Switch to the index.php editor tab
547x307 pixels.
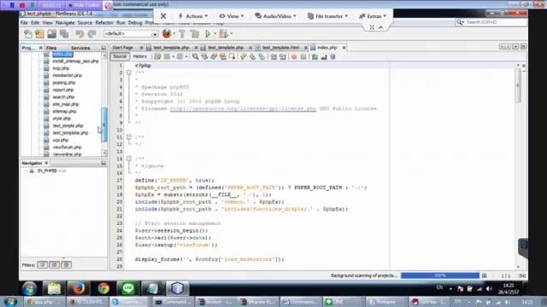click(x=326, y=48)
